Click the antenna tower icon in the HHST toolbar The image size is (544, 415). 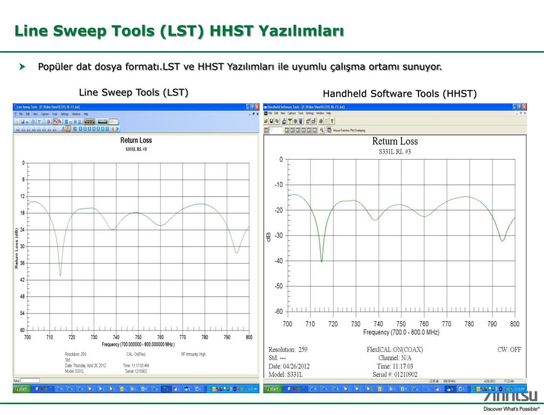290,121
